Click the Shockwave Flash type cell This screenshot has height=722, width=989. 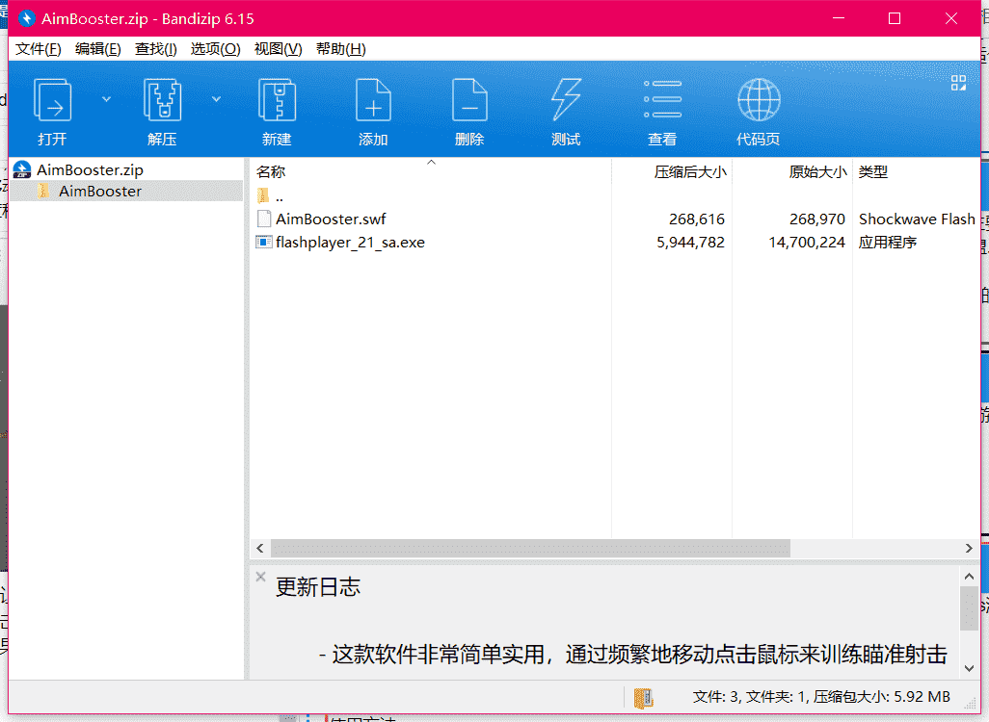coord(917,219)
